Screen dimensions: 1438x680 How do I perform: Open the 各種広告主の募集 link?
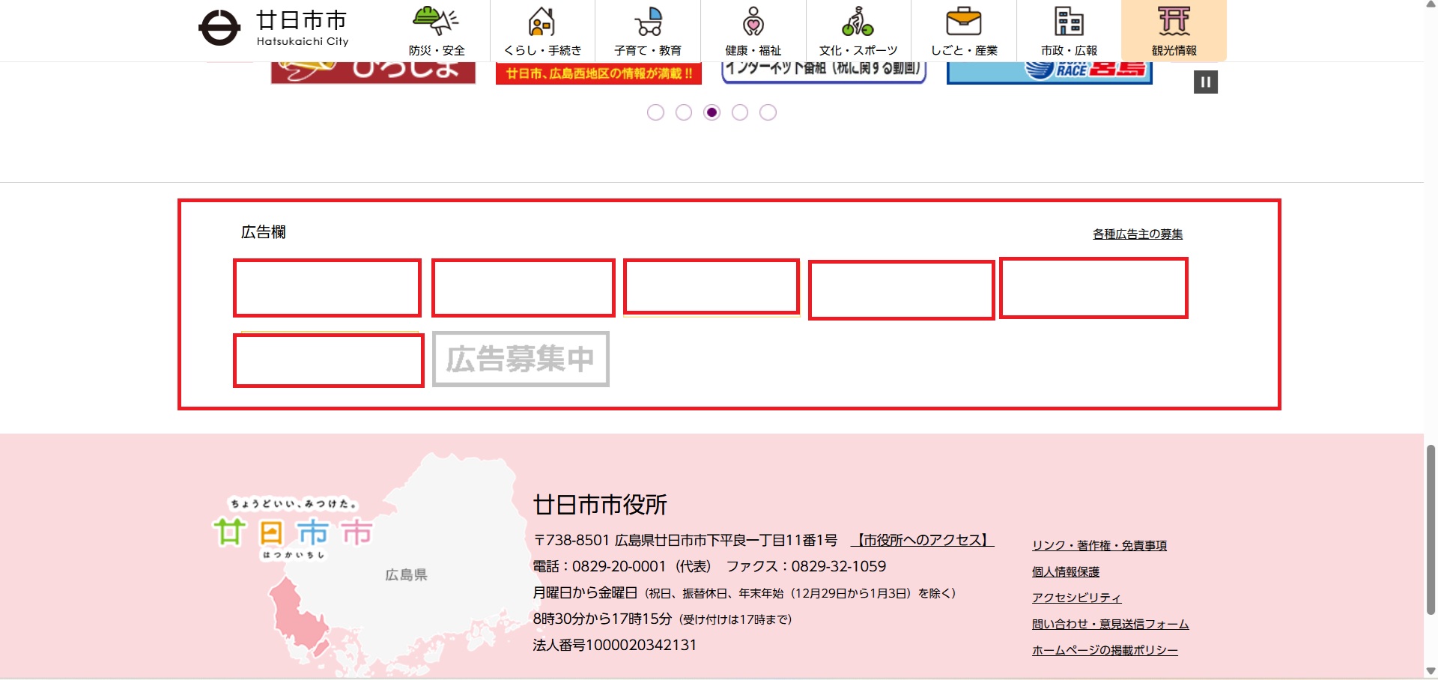tap(1138, 234)
